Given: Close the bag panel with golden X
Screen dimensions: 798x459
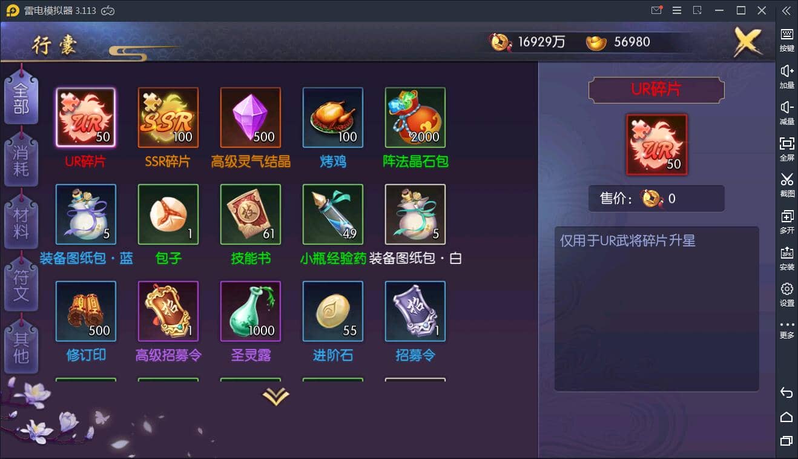Looking at the screenshot, I should click(x=748, y=42).
